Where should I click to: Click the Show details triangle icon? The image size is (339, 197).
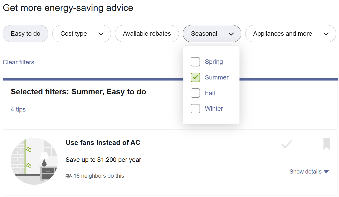326,171
